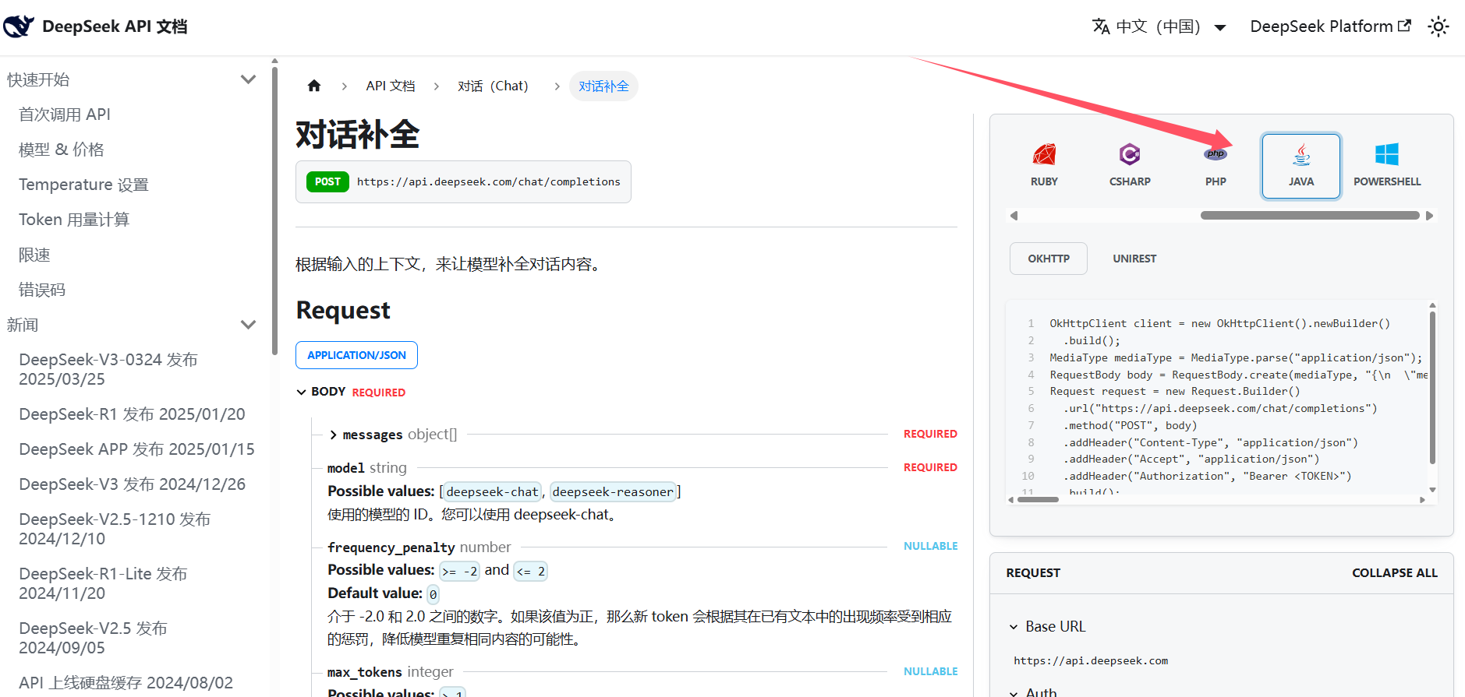Screen dimensions: 1465x697
Task: Click the max_tokens parameter name
Action: point(364,672)
